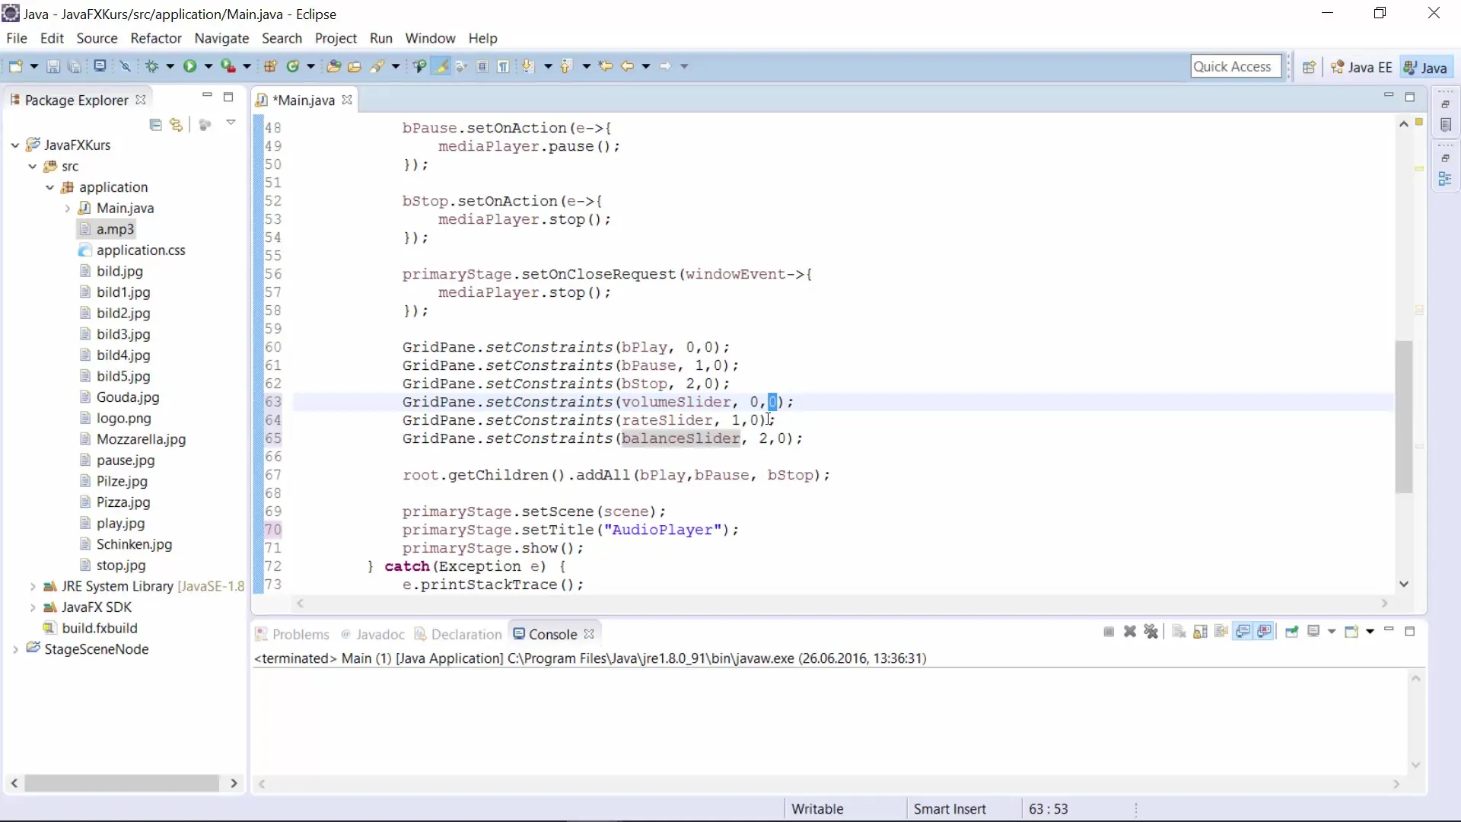Click the Last Edit Location arrow icon

[606, 67]
